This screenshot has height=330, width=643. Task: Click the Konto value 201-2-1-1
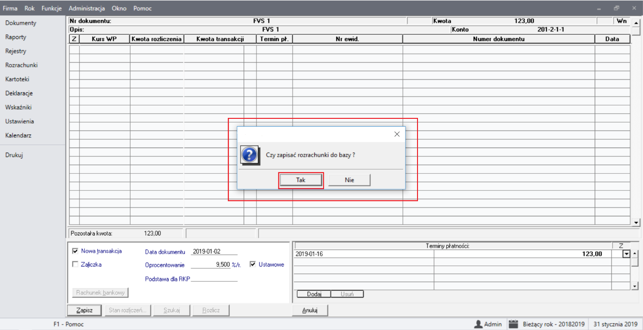[x=551, y=29]
